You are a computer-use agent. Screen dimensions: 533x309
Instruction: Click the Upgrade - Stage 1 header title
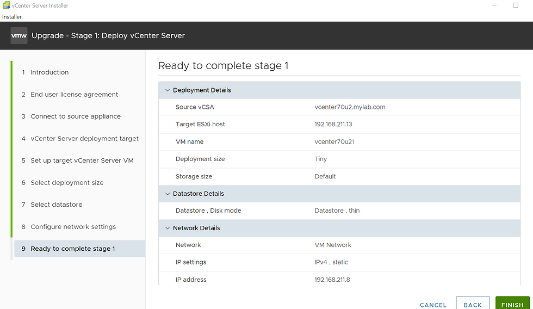[108, 36]
